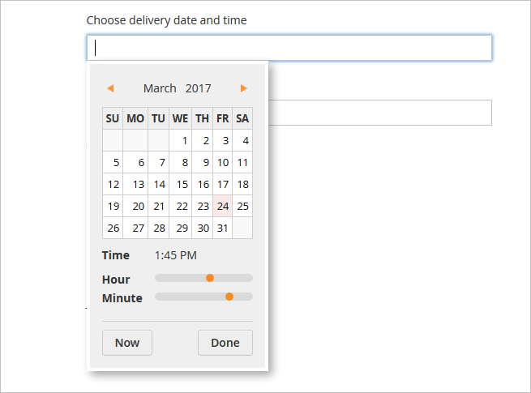Click the second input field behind calendar
Viewport: 531px width, 393px height.
pyautogui.click(x=379, y=113)
